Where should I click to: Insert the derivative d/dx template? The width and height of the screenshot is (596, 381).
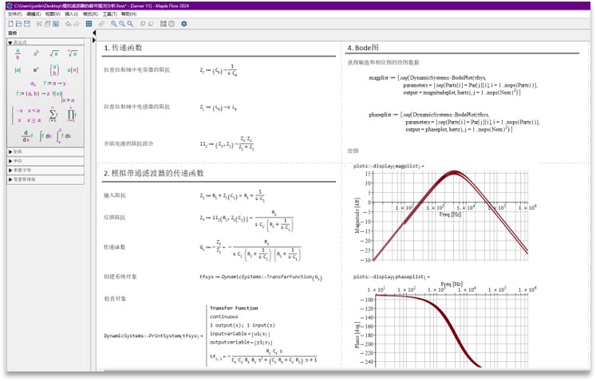coord(27,136)
